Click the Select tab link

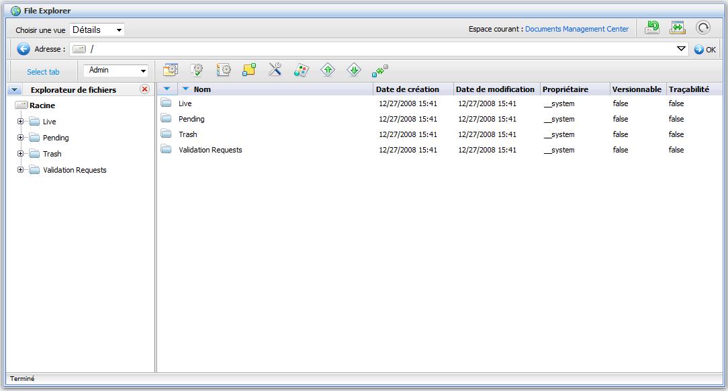(43, 72)
